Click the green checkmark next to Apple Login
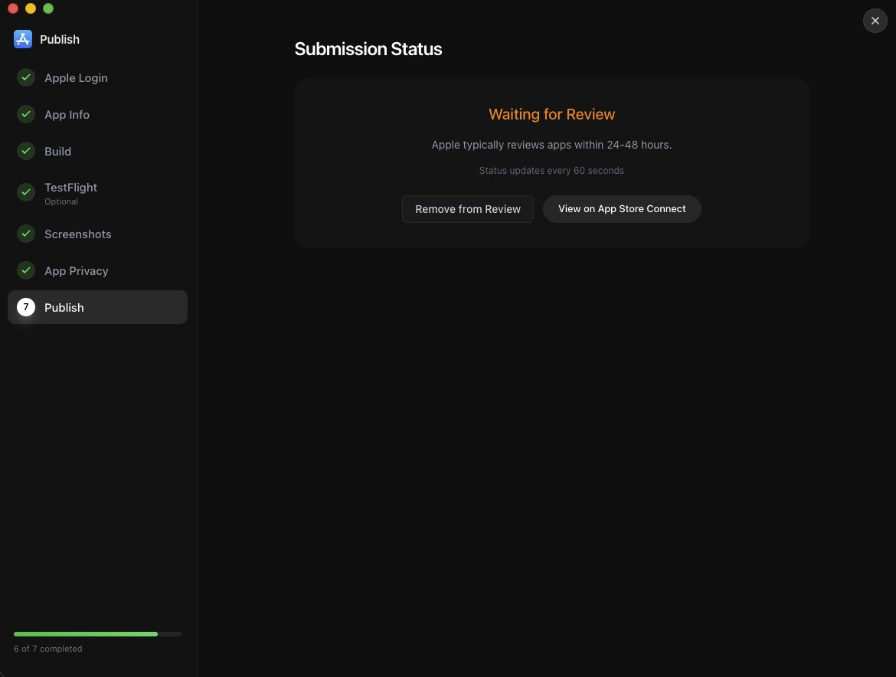The image size is (896, 677). pos(26,77)
